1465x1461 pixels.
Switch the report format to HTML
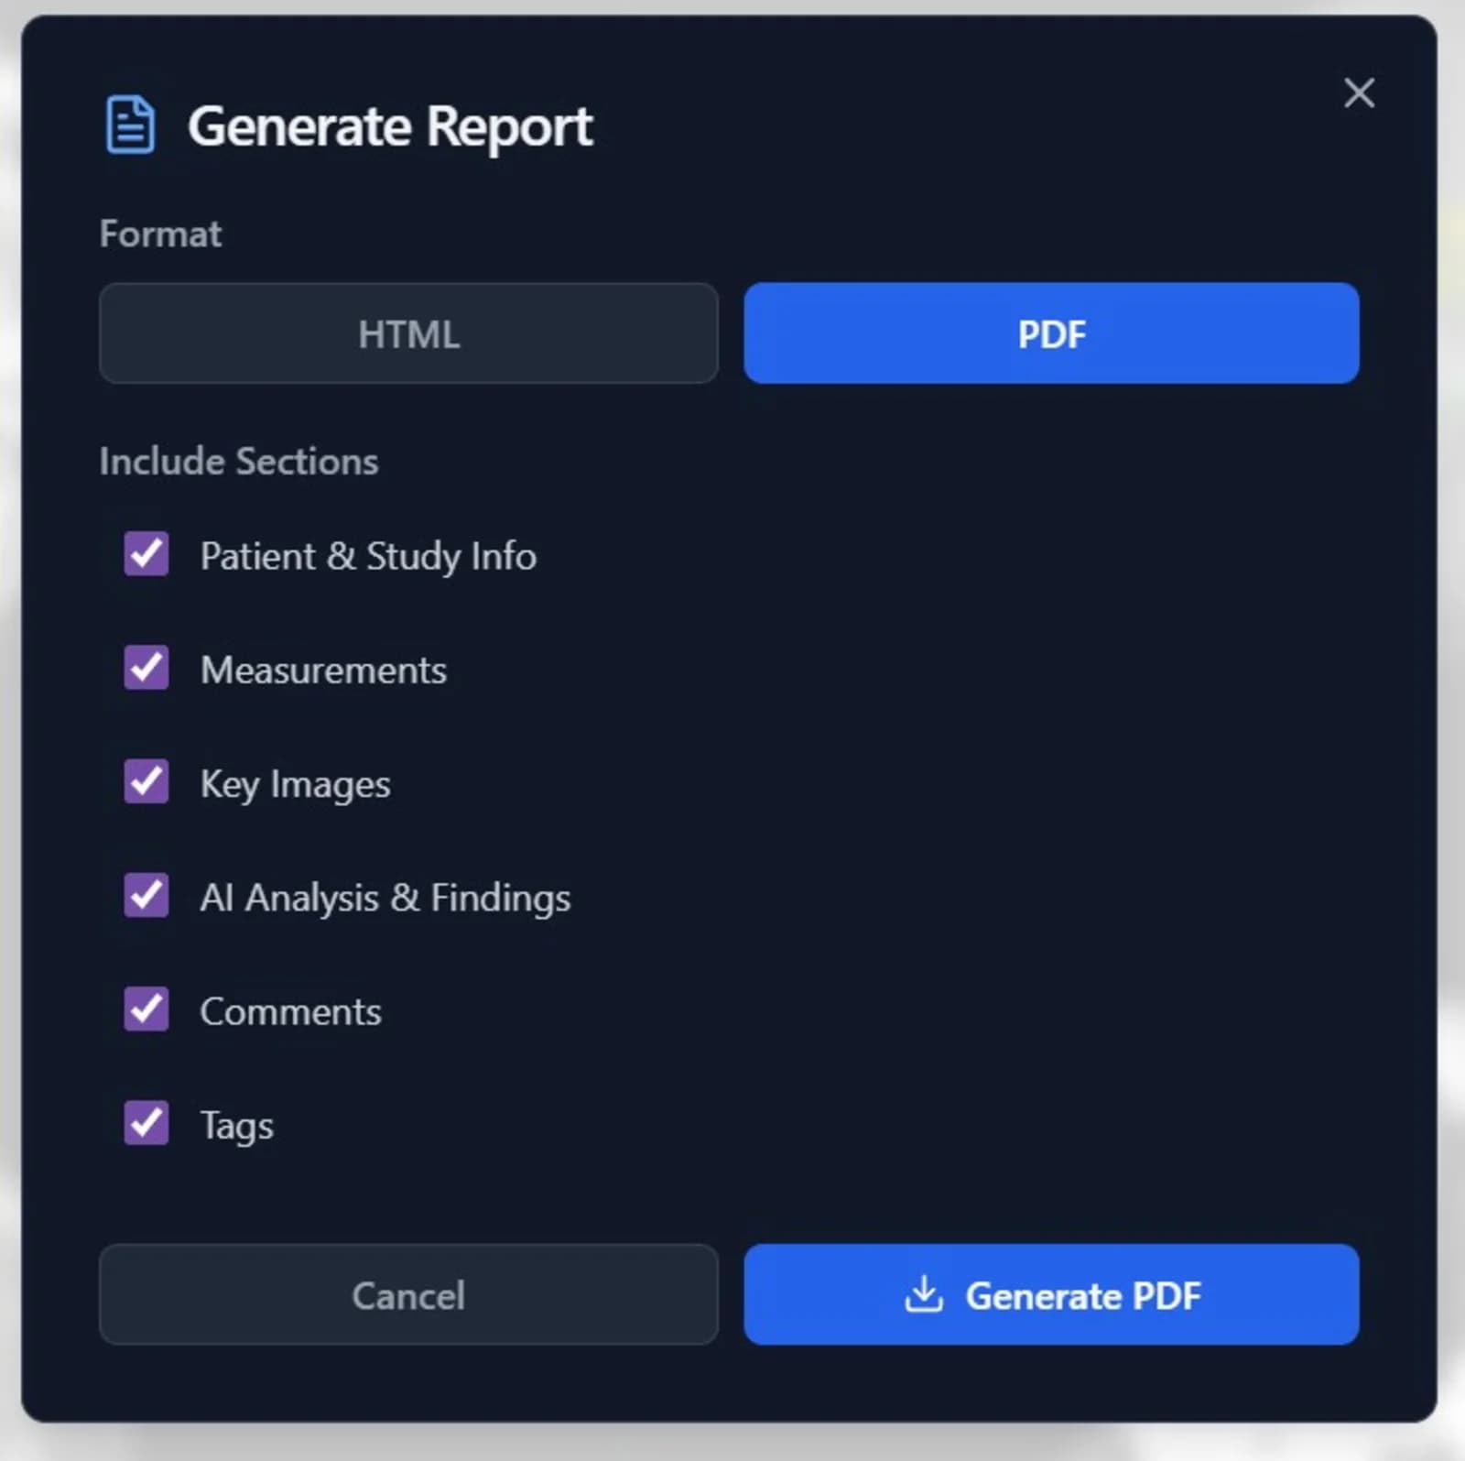point(408,333)
